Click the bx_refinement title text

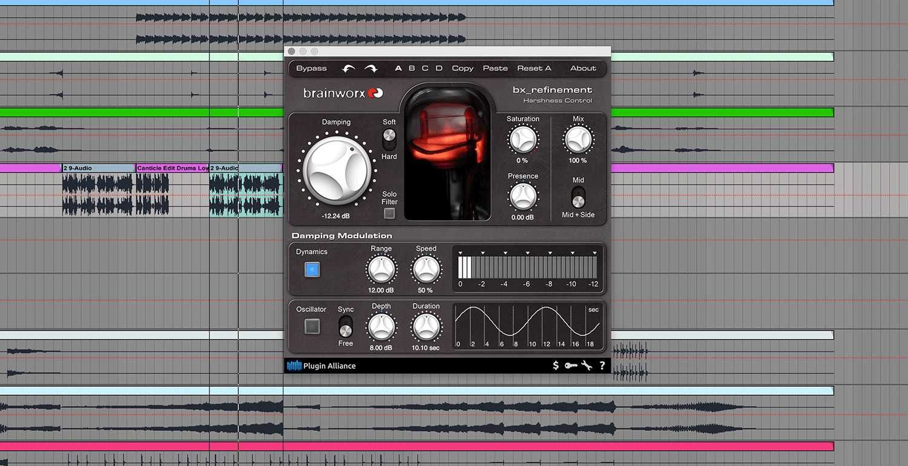[x=552, y=90]
